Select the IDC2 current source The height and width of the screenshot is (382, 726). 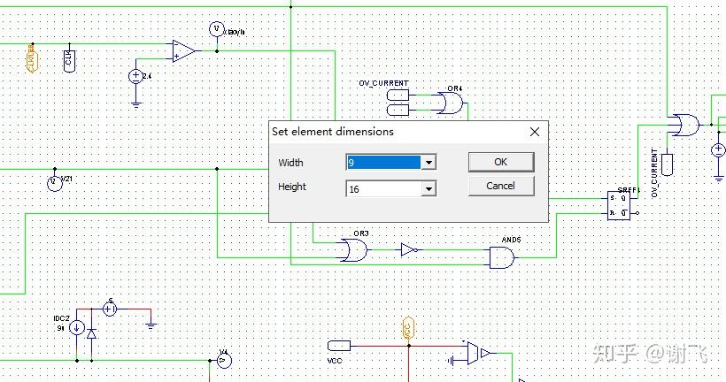click(76, 328)
